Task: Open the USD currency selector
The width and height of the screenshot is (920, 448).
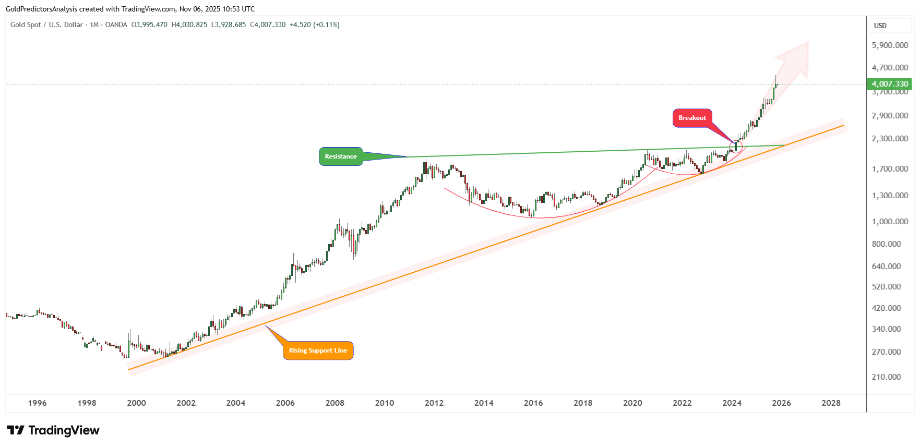Action: pos(880,26)
